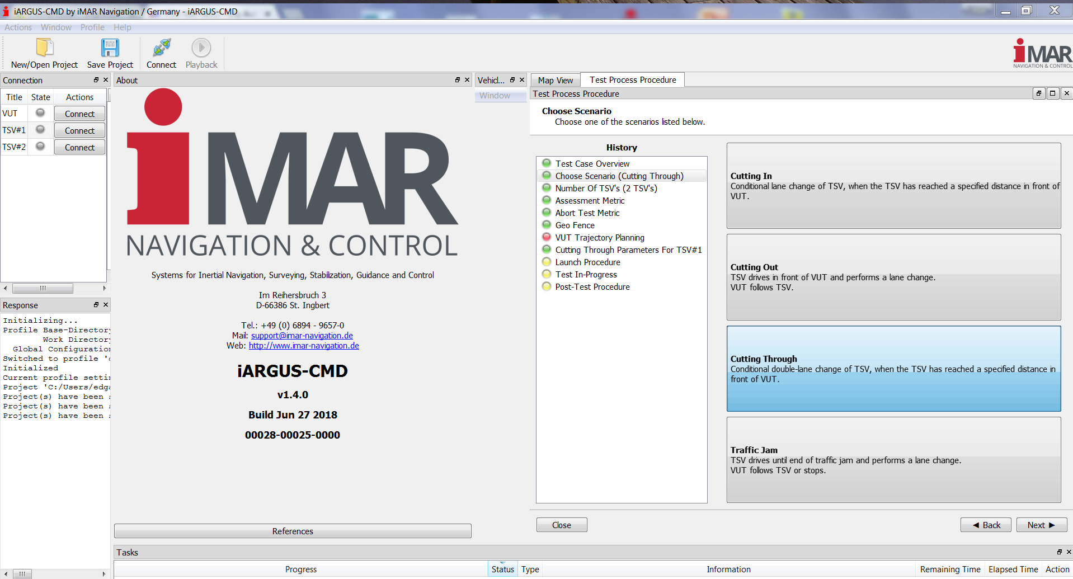This screenshot has width=1073, height=579.
Task: Close the Test Process Procedure subwindow
Action: click(x=1066, y=93)
